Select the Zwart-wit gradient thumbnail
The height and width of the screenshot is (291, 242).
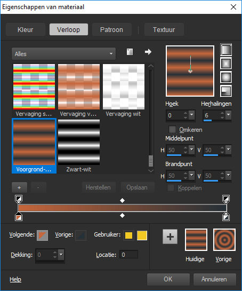[79, 142]
